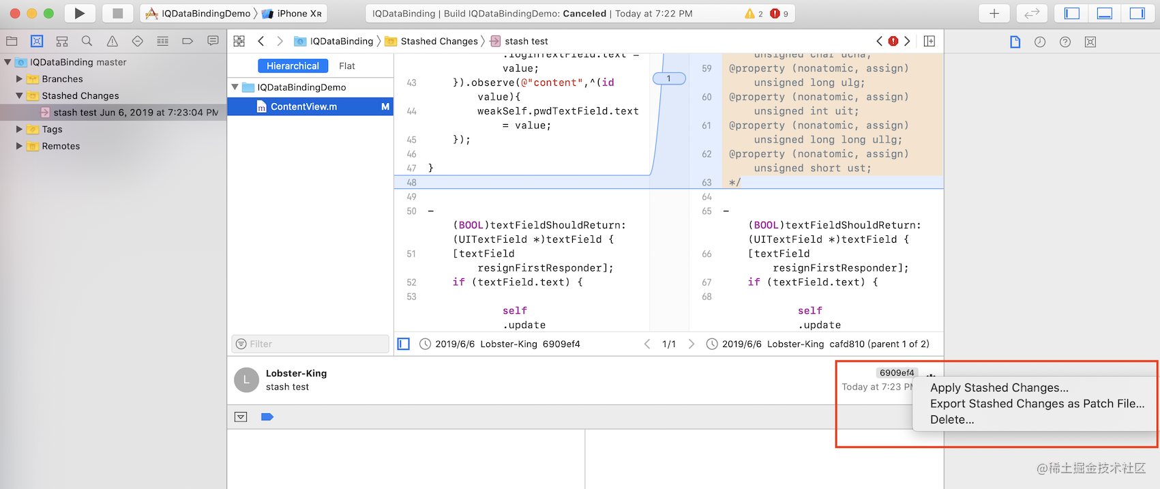Image resolution: width=1160 pixels, height=489 pixels.
Task: Open the related items grid menu
Action: [x=239, y=41]
